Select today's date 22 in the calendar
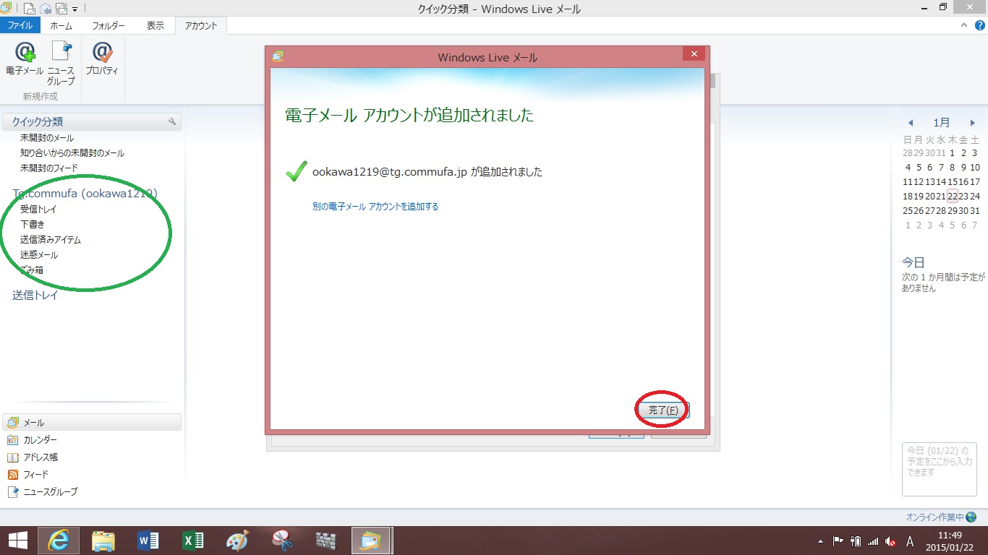 point(953,196)
